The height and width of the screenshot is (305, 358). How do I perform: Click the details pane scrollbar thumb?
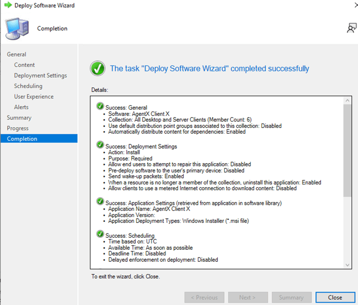tap(347, 150)
